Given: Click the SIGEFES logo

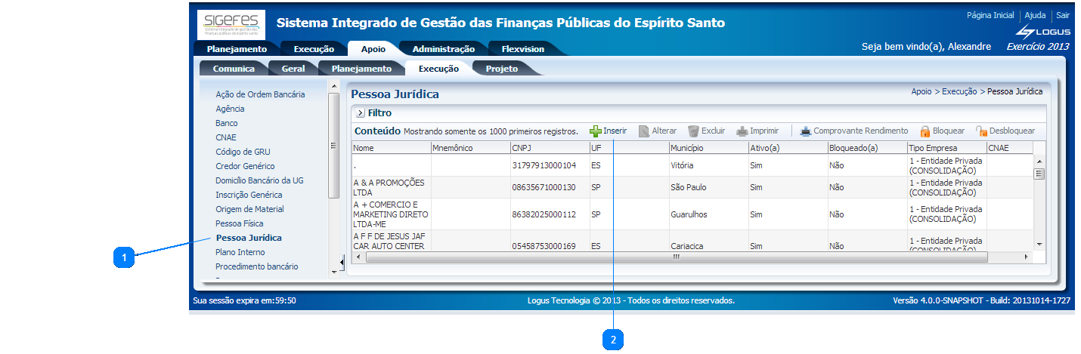Looking at the screenshot, I should click(x=231, y=25).
